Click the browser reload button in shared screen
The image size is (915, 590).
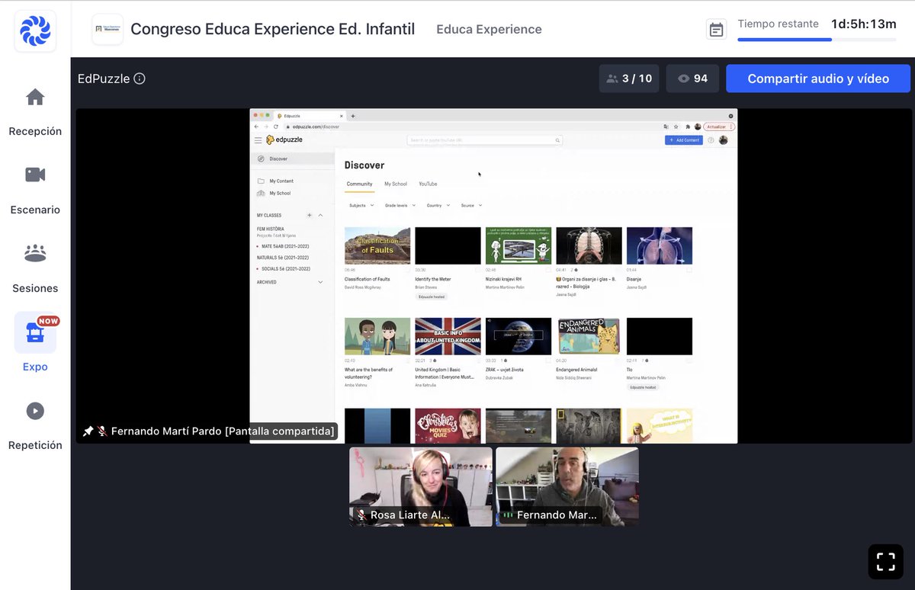click(276, 127)
